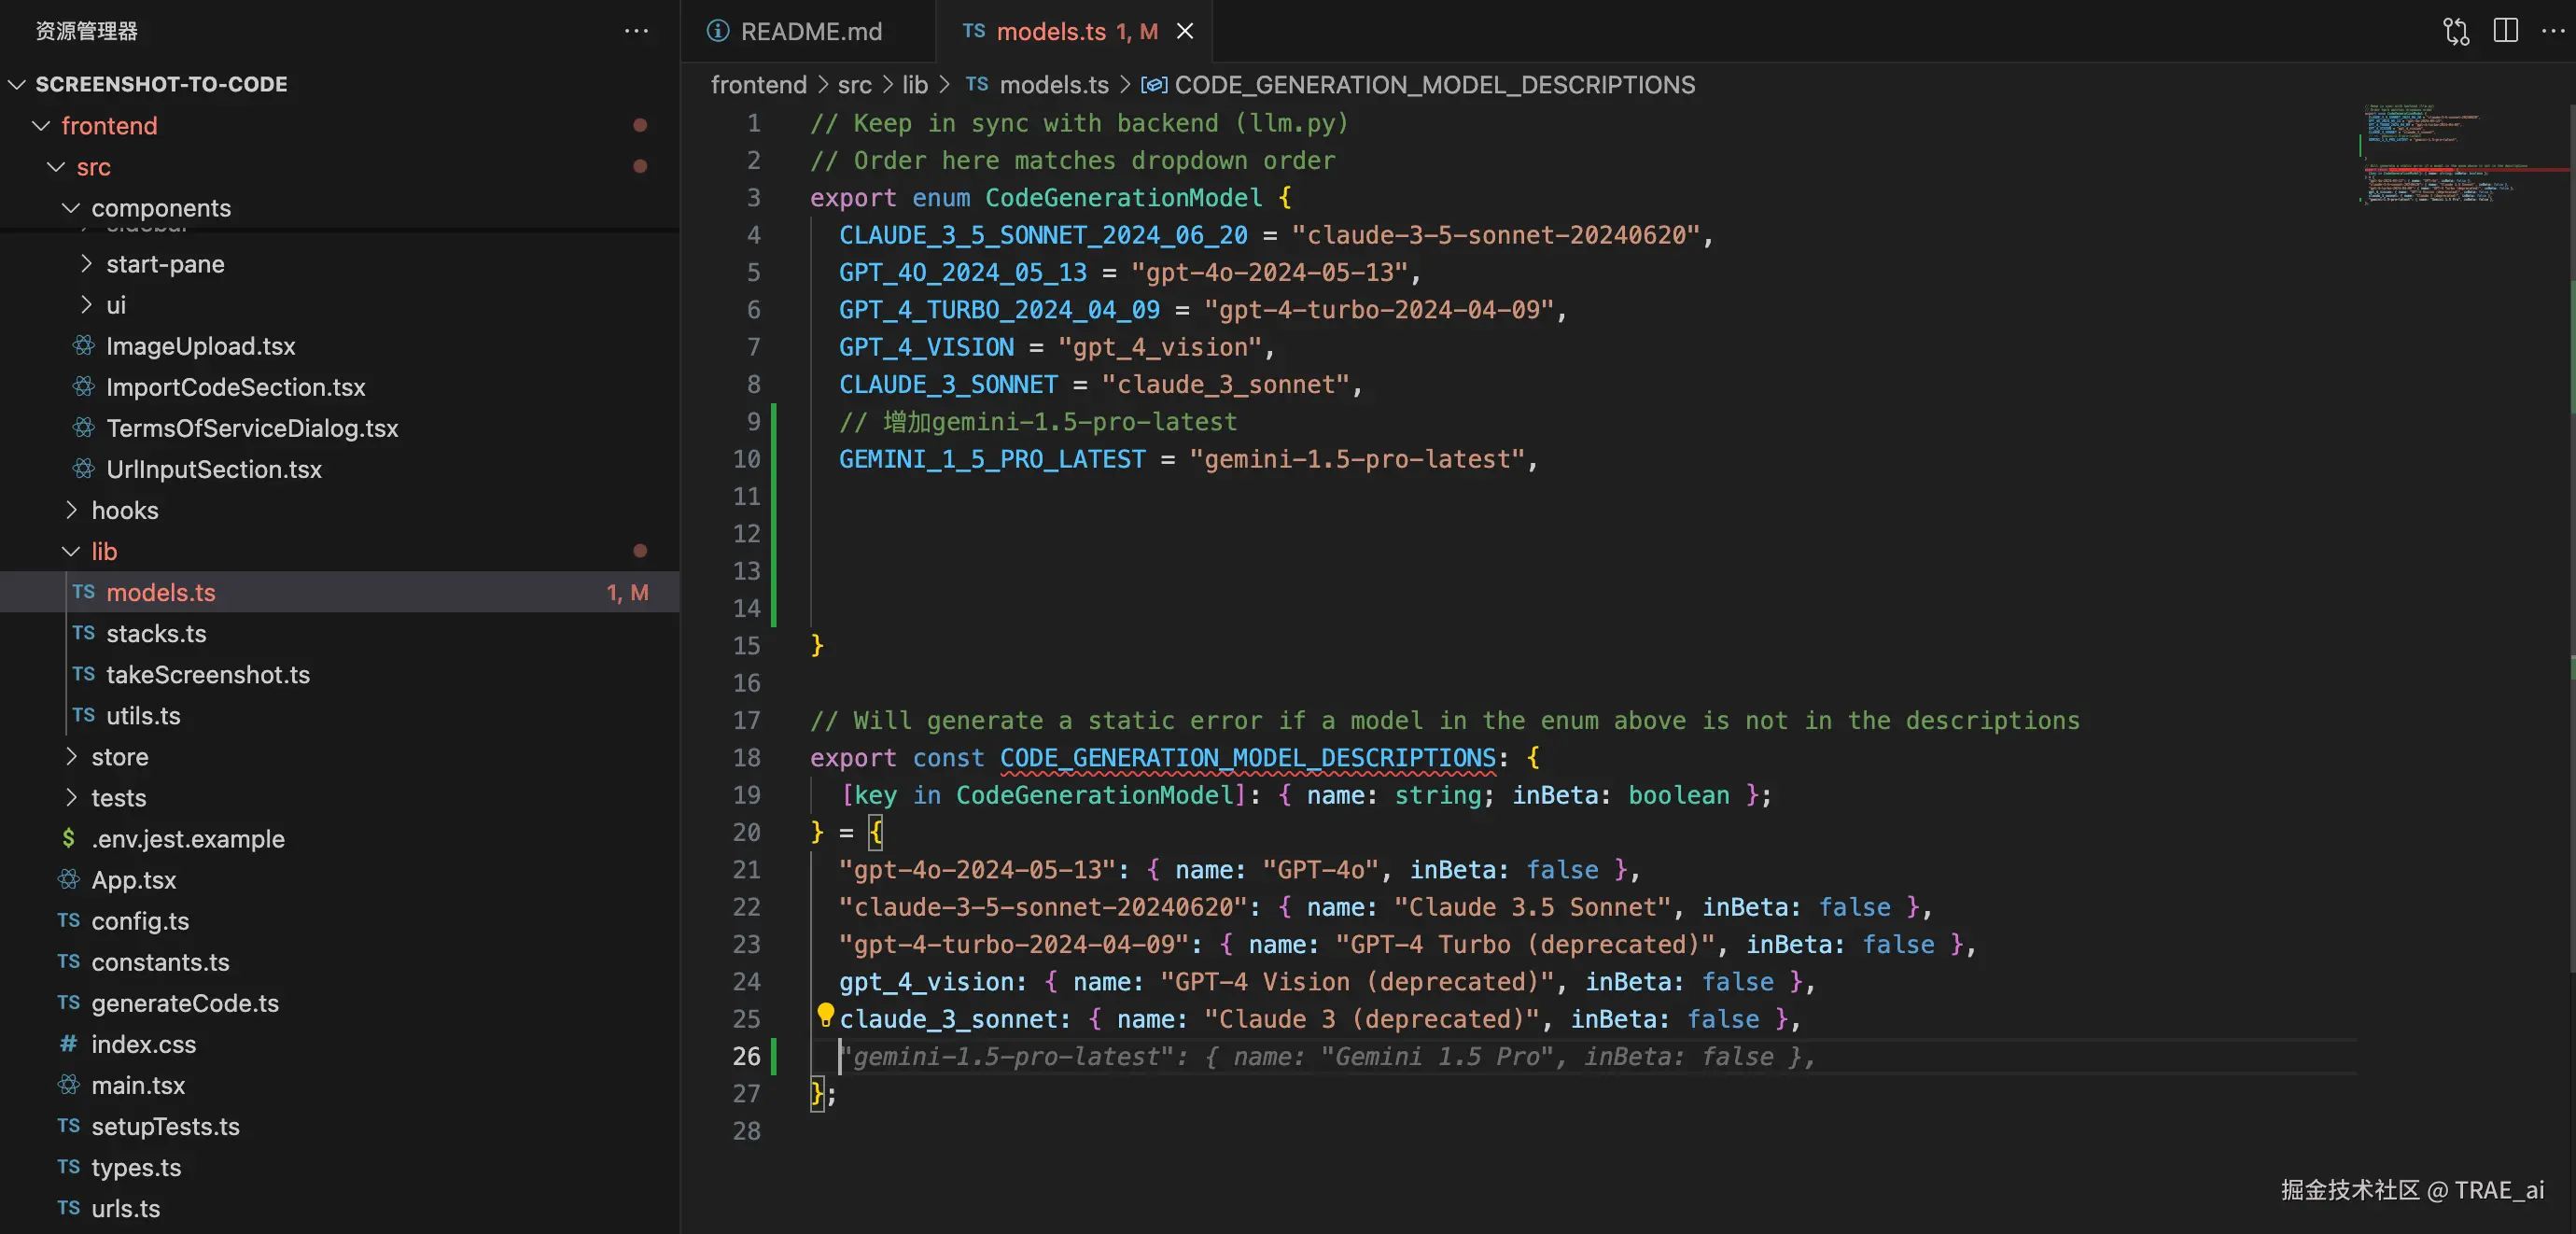Click the lib breadcrumb segment
The height and width of the screenshot is (1234, 2576).
[915, 85]
